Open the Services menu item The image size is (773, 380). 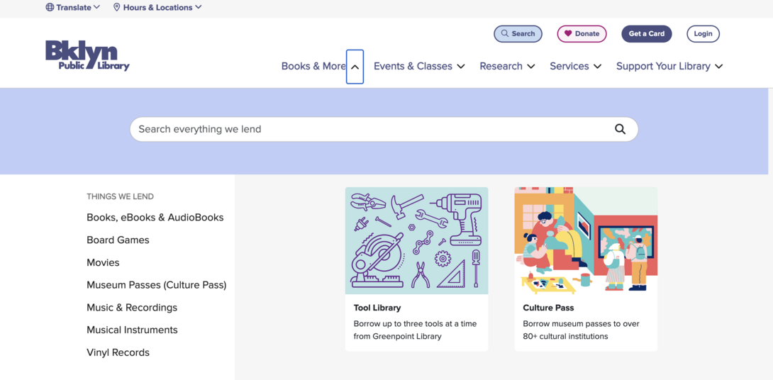569,66
